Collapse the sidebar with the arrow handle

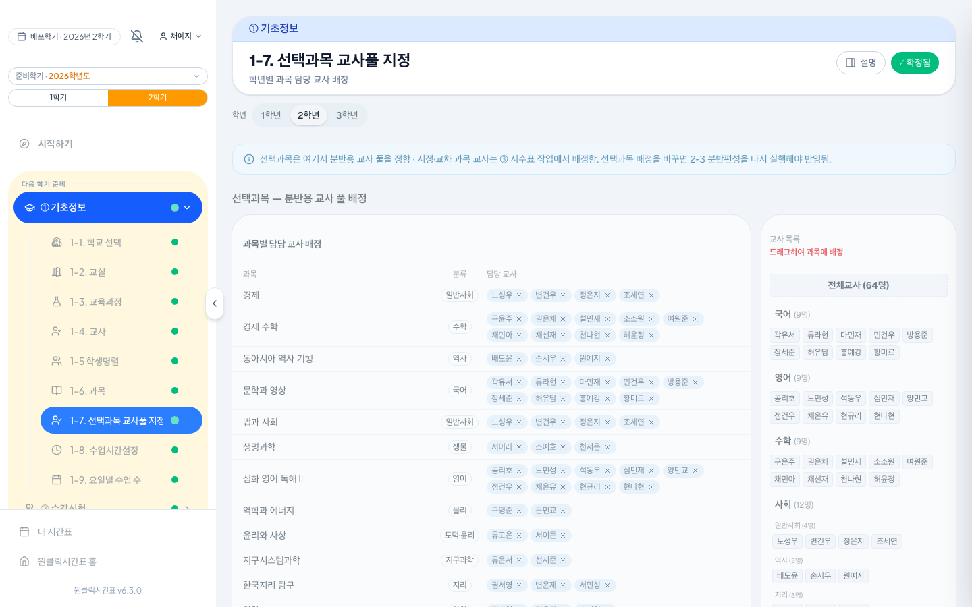pos(215,303)
